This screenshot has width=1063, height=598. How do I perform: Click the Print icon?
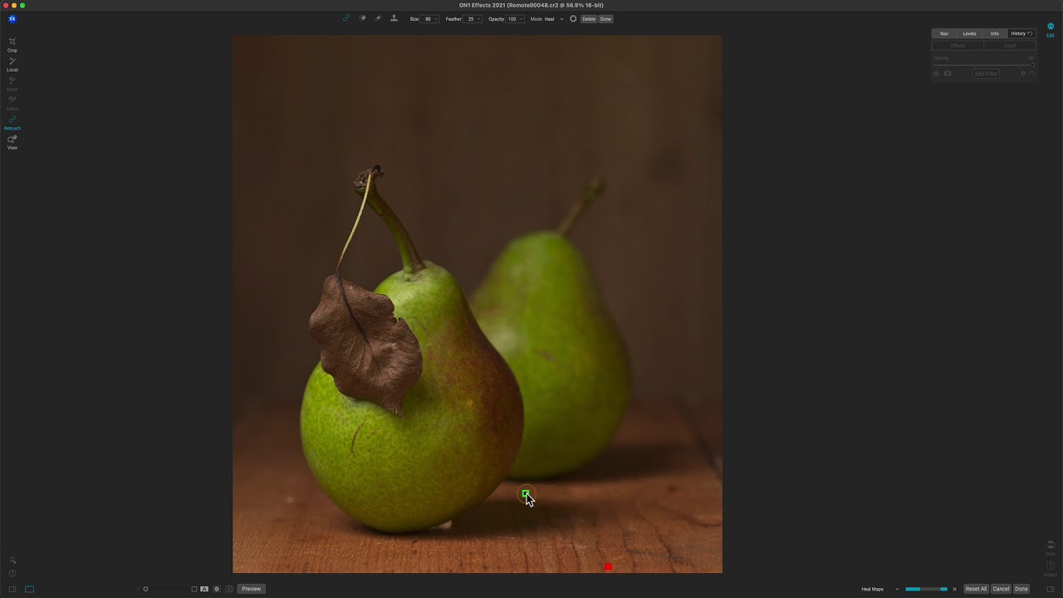click(x=1051, y=547)
